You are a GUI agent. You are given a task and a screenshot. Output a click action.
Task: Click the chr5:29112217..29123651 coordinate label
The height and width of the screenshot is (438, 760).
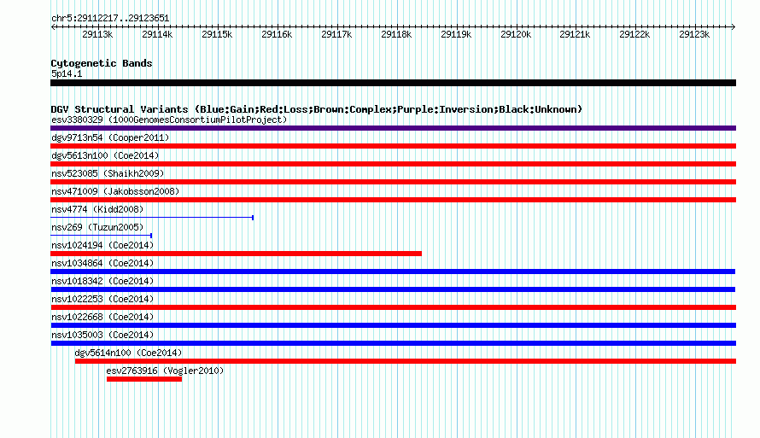[110, 19]
